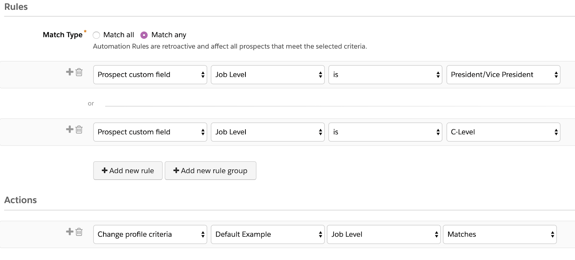Open the Job Level dropdown in Actions

383,234
